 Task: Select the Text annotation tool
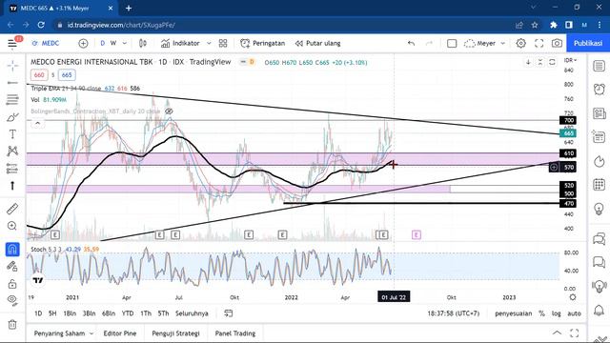(x=12, y=134)
